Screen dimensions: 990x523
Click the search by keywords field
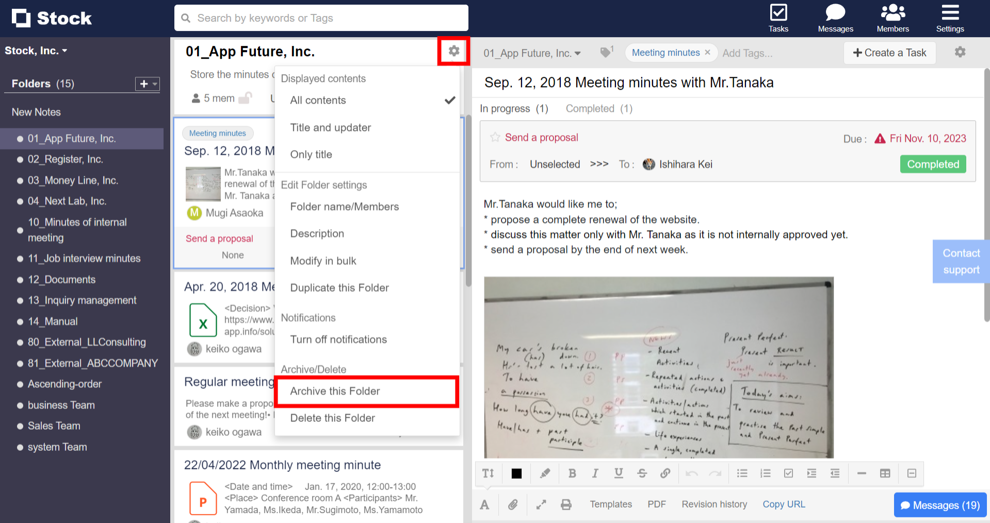[321, 18]
